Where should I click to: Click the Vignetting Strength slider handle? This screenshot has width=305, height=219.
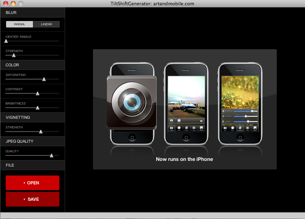pyautogui.click(x=41, y=132)
